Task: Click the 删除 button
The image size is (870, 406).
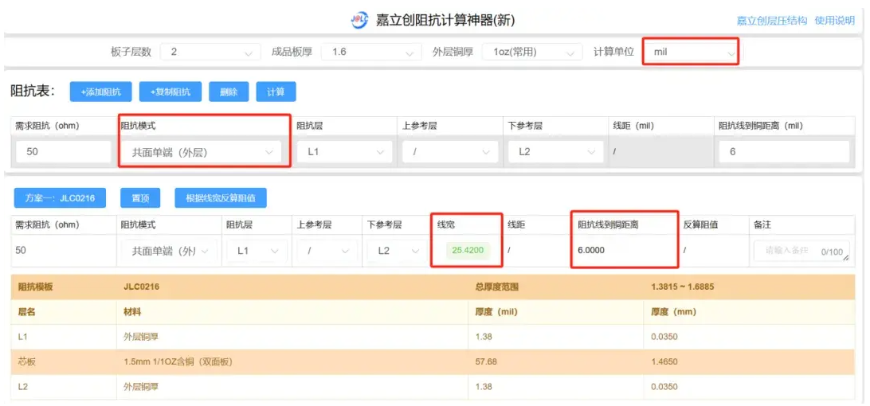Action: click(229, 92)
